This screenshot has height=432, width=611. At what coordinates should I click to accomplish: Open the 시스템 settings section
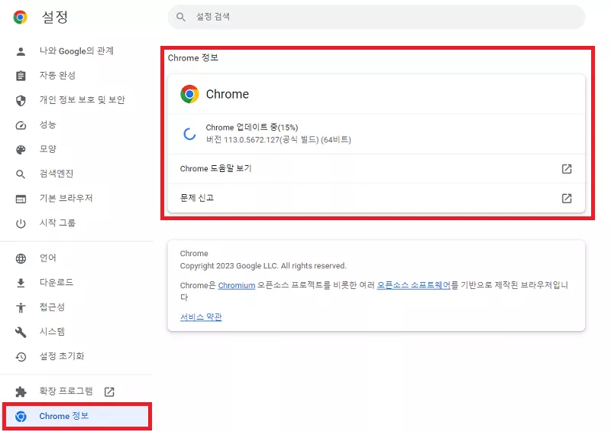coord(52,332)
